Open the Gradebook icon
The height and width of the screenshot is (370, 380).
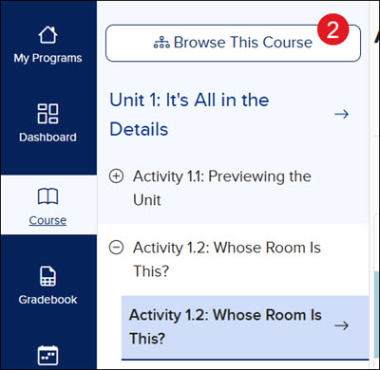[x=47, y=276]
